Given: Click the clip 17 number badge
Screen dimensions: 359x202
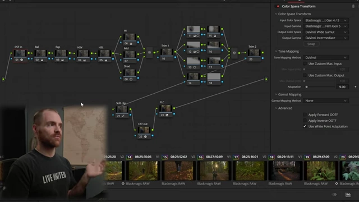Looking at the screenshot, I should tap(236, 157).
